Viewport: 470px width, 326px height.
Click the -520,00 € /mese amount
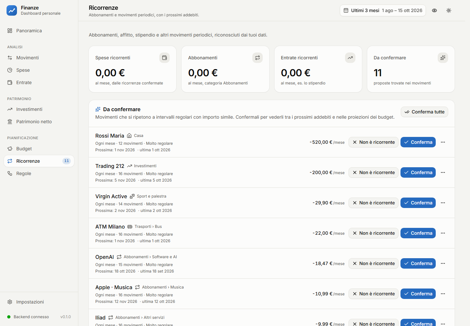tap(327, 142)
